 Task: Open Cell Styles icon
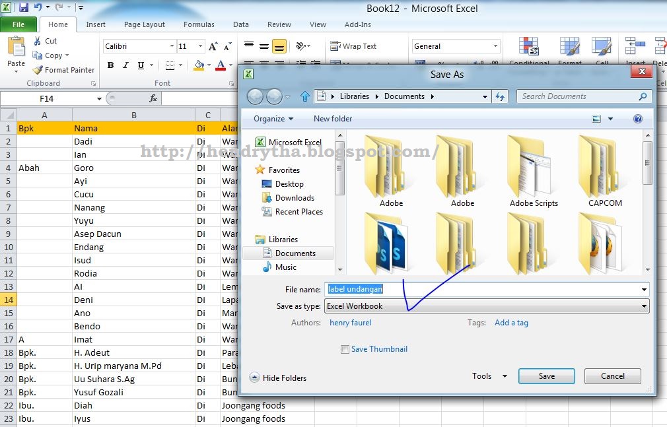[602, 46]
